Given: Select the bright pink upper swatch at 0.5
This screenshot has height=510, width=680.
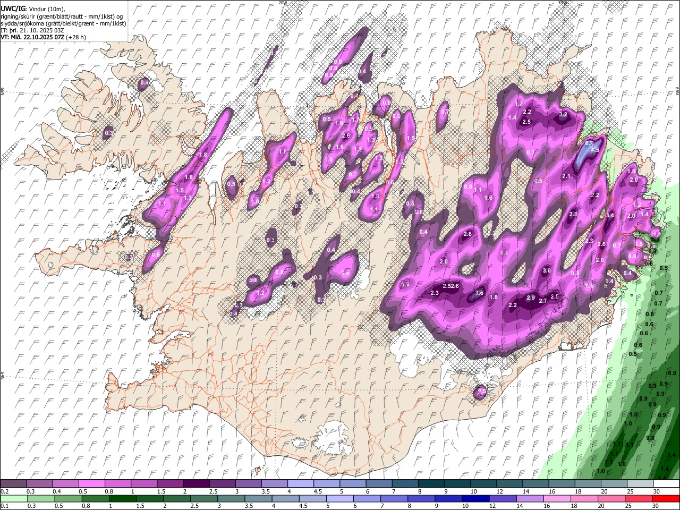Looking at the screenshot, I should pos(91,484).
